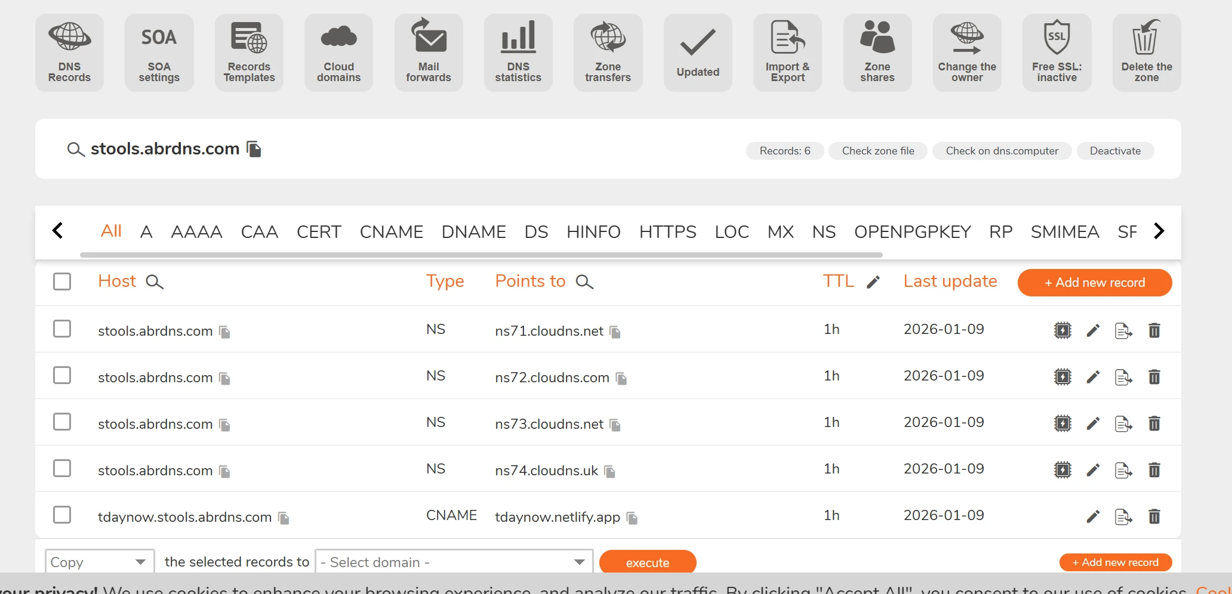1232x594 pixels.
Task: Click Check zone file
Action: point(878,151)
